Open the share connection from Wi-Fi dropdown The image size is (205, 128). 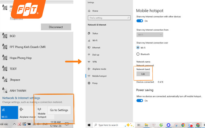tap(150, 35)
